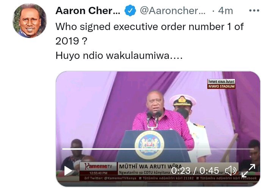Image resolution: width=273 pixels, height=195 pixels.
Task: Click the MŪTHĨ WA ARUTI WĨRA headline banner
Action: coord(151,166)
